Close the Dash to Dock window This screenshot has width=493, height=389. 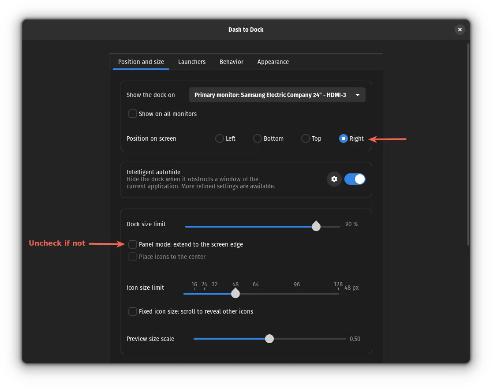(459, 30)
